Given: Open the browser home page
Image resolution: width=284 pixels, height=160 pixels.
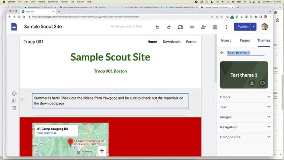Looking at the screenshot, I should pyautogui.click(x=24, y=17).
